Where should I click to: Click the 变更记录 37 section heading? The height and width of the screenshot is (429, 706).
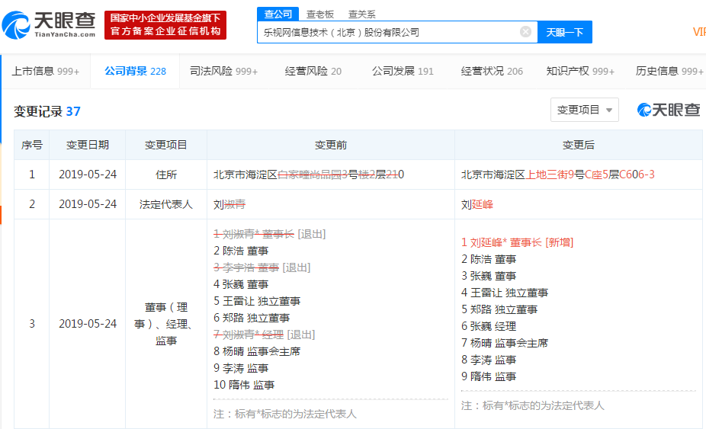pos(47,111)
